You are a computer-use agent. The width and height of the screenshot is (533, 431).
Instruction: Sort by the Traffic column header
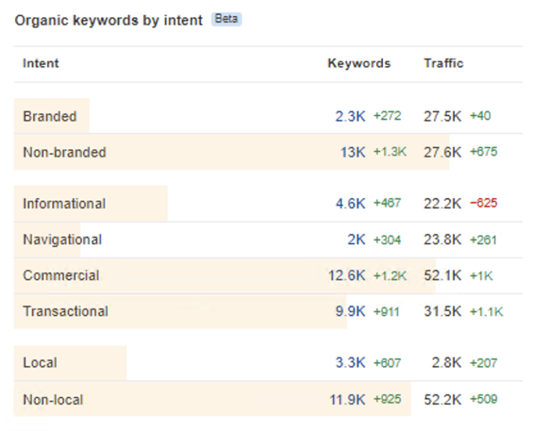(444, 63)
